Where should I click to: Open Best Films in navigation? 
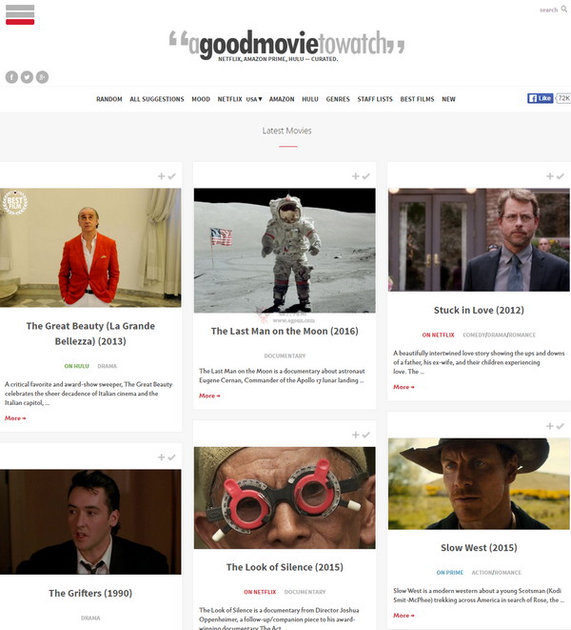(418, 99)
